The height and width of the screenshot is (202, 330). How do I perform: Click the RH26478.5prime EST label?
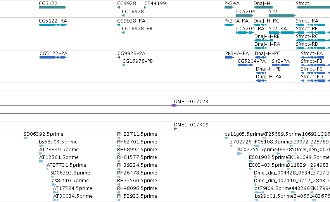(x=137, y=173)
